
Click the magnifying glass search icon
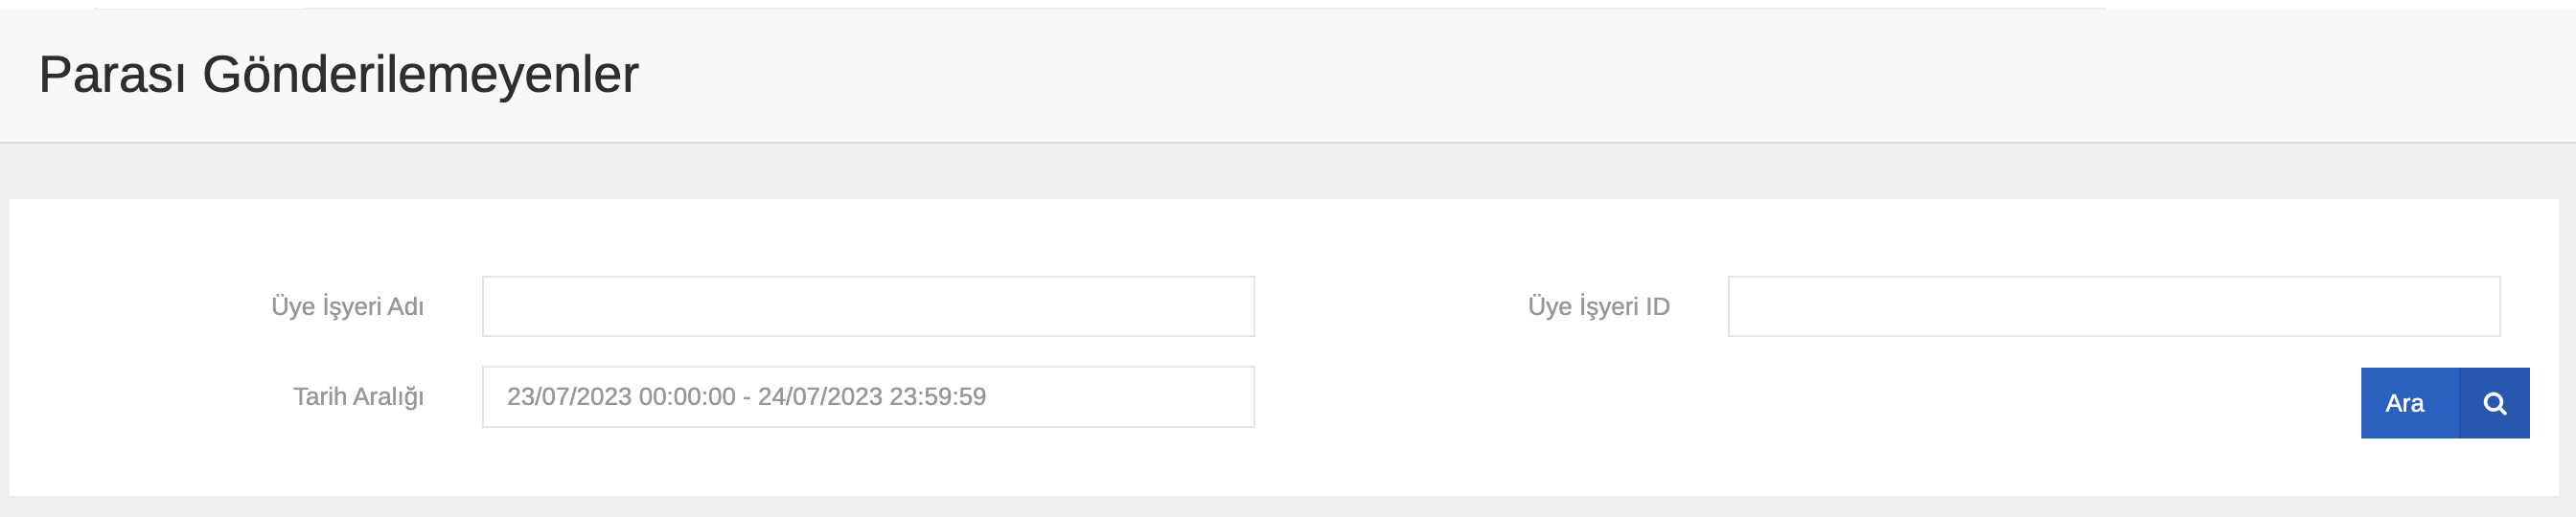point(2494,403)
